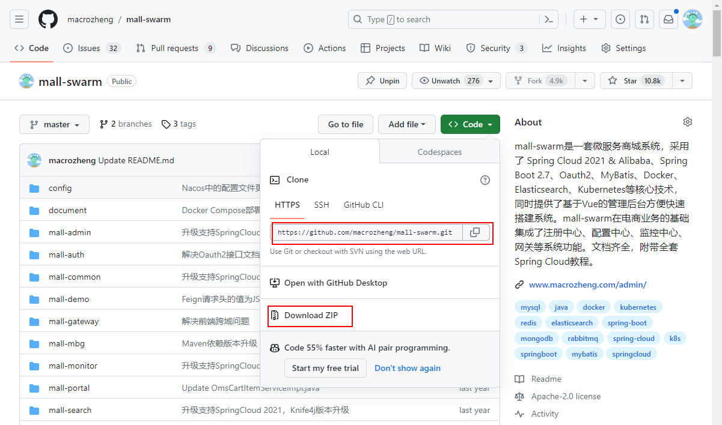This screenshot has height=425, width=722.
Task: Click the mysql topic tag
Action: (530, 307)
